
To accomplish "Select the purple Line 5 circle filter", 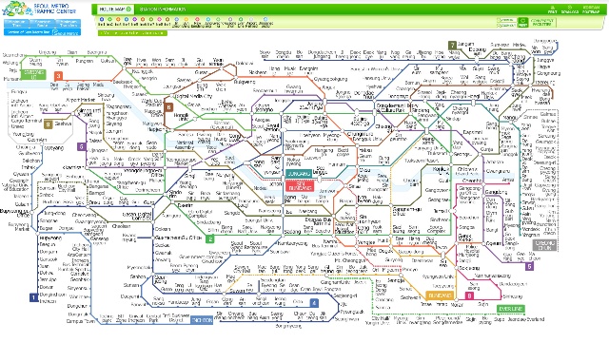I will coord(135,19).
